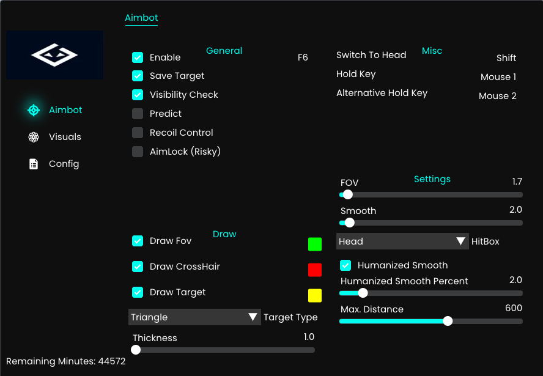543x376 pixels.
Task: Open the green Draw Fov color swatch
Action: coord(315,244)
